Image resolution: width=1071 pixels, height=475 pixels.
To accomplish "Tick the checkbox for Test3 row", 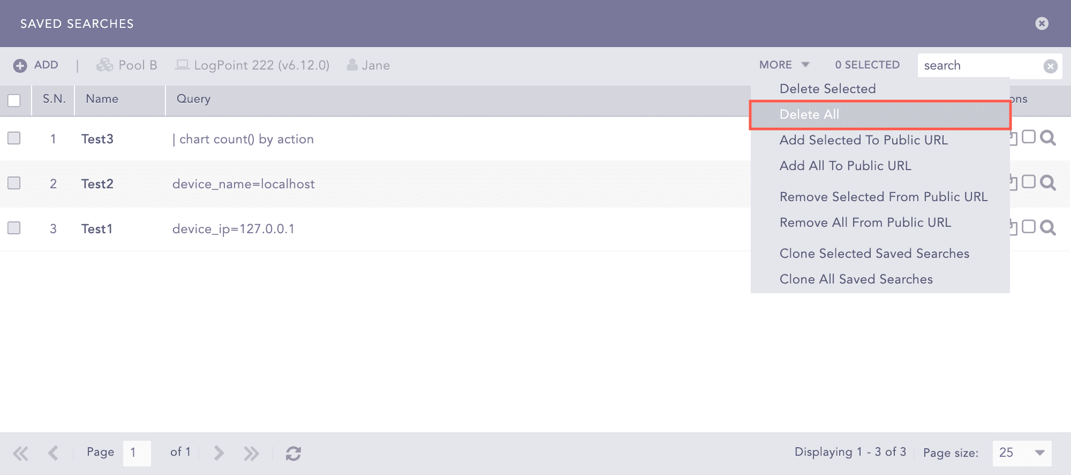I will tap(14, 138).
